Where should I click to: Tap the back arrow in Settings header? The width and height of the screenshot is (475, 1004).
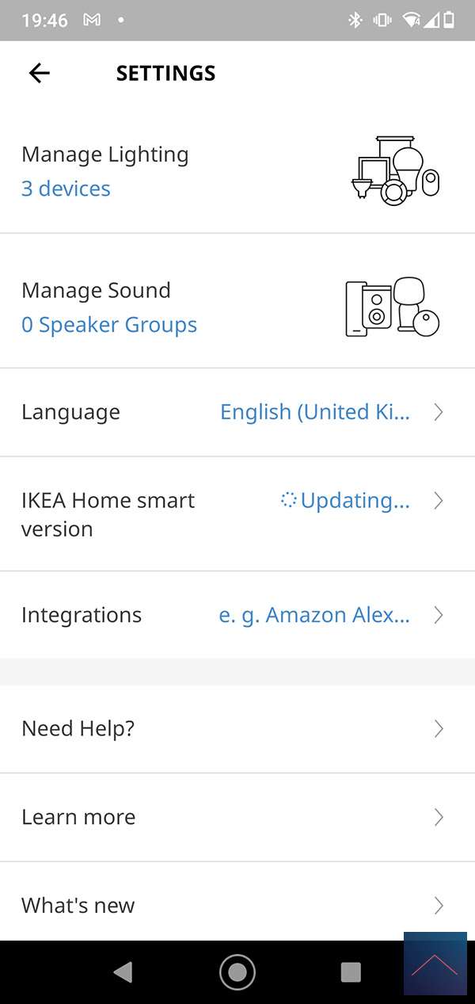click(39, 73)
